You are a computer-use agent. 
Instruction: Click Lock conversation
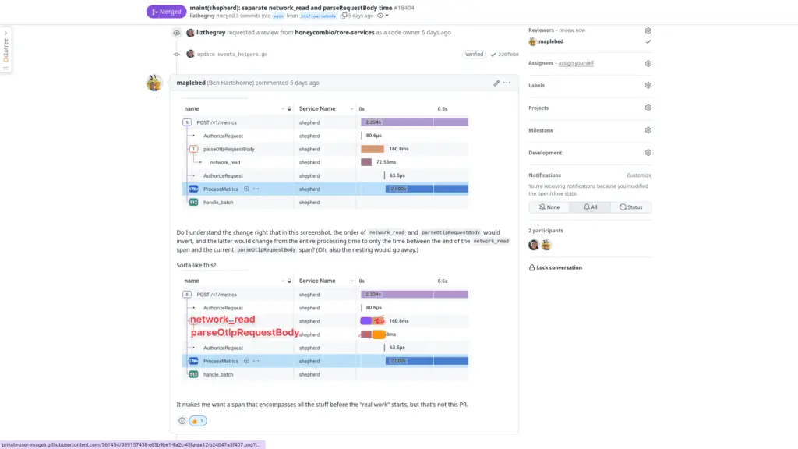559,267
